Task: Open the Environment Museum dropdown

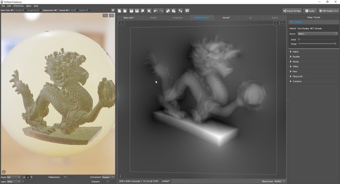Action: click(108, 177)
